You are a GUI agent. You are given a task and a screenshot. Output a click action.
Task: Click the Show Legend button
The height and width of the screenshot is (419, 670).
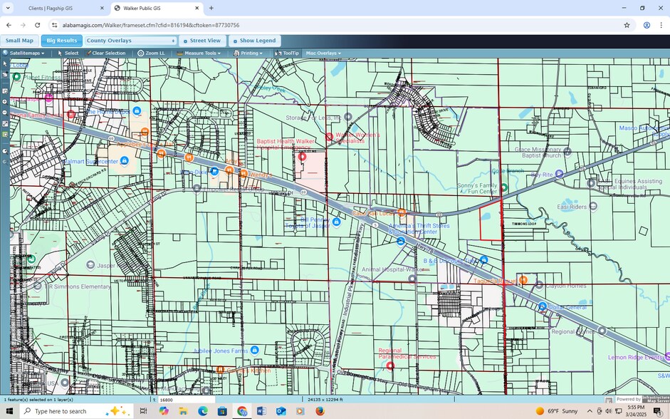coord(254,41)
